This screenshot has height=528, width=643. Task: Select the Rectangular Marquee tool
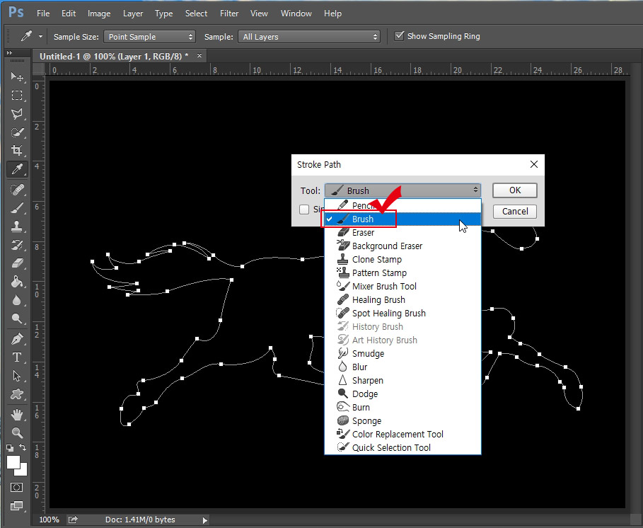(17, 95)
